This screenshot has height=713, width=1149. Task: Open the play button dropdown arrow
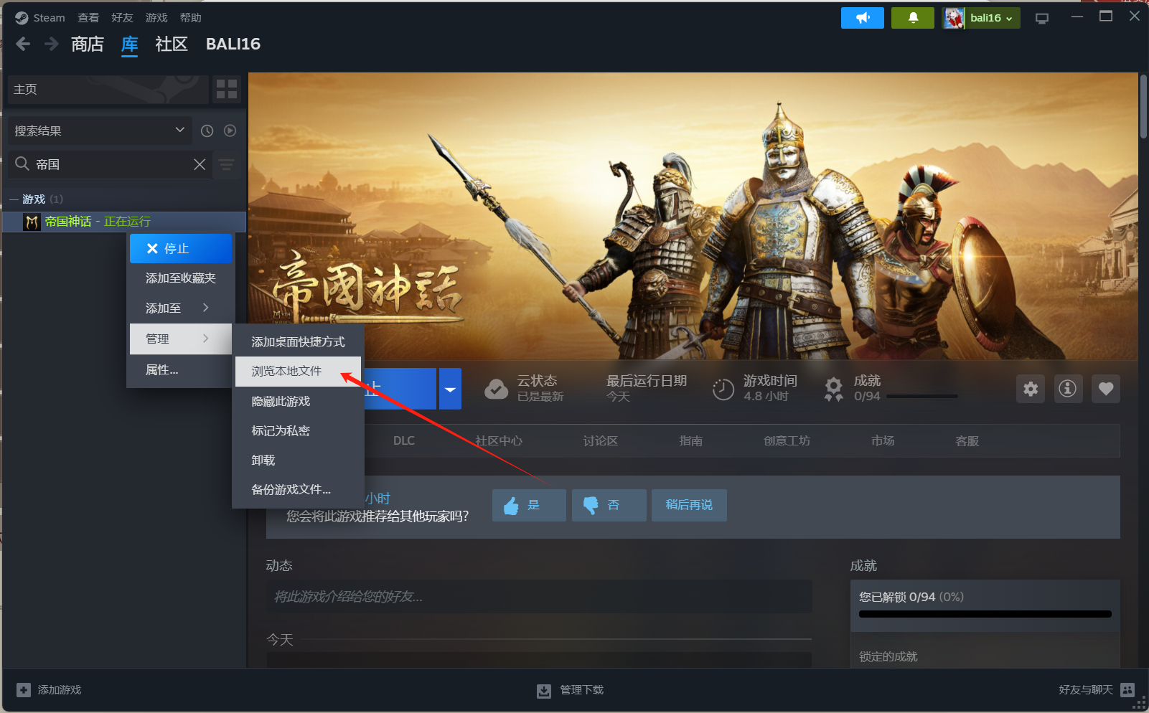coord(450,389)
